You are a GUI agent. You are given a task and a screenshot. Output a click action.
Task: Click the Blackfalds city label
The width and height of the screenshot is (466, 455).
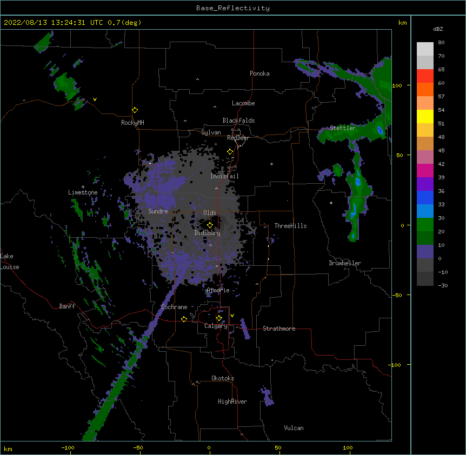coord(238,121)
